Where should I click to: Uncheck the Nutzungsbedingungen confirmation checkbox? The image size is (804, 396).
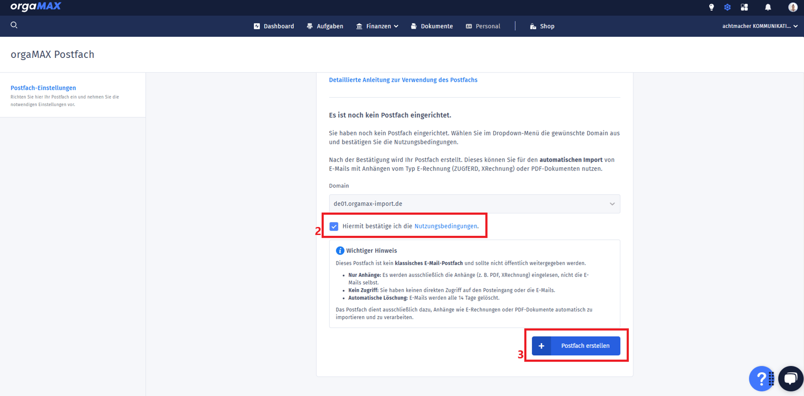coord(334,226)
